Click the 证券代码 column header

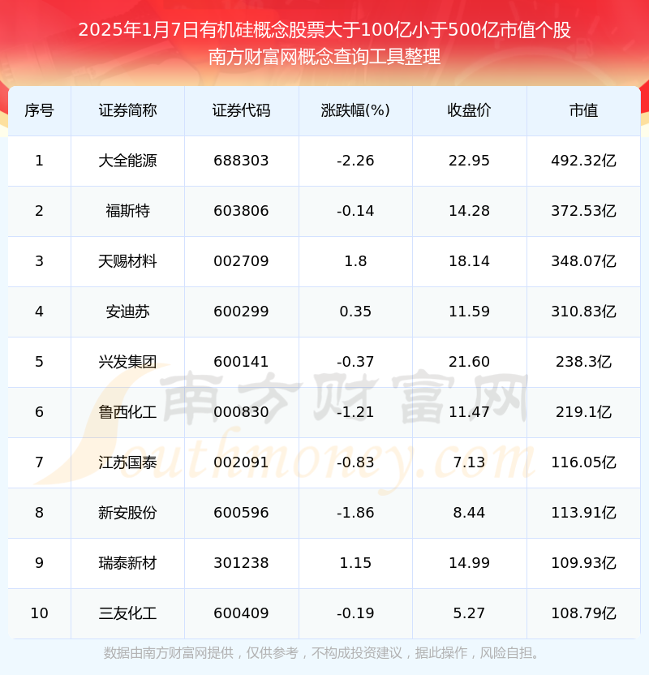pos(242,110)
